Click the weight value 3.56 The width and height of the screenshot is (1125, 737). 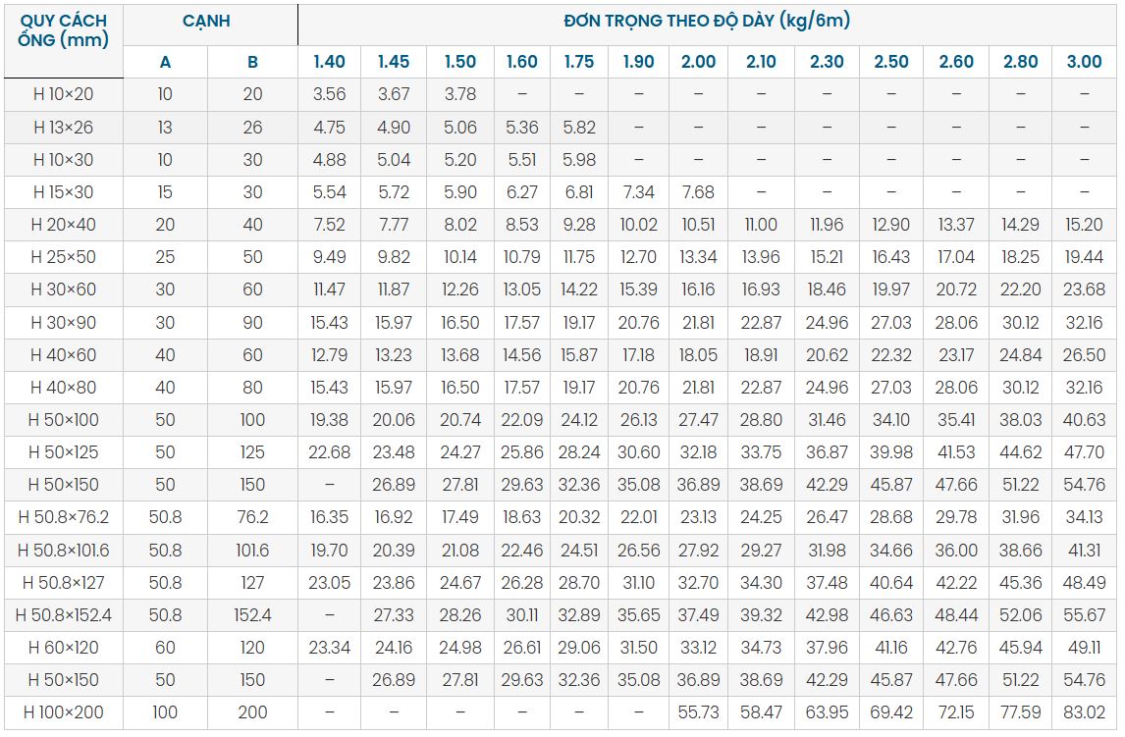pyautogui.click(x=329, y=94)
